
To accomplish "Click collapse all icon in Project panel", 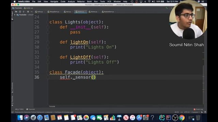I will pos(24,12).
